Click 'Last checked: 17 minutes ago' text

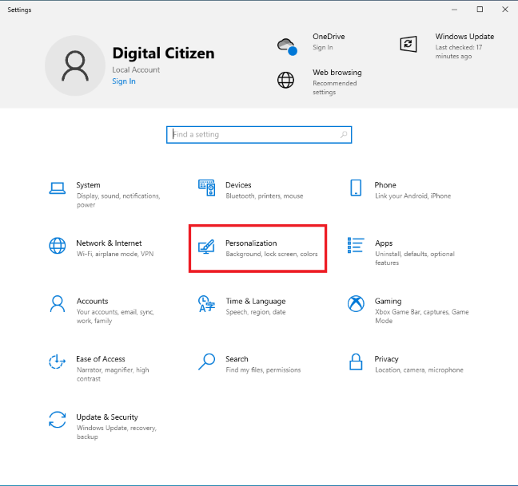[459, 52]
